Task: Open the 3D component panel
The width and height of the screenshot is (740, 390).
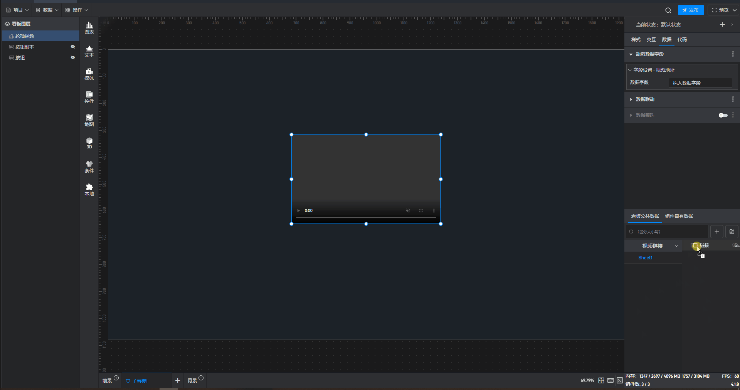Action: [89, 143]
